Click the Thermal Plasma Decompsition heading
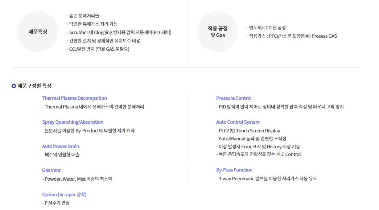Screen dimensions: 379x210 (x=74, y=98)
